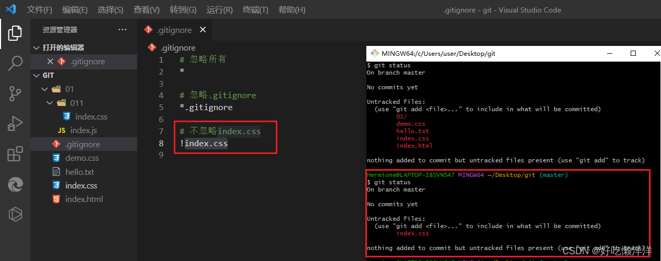
Task: Open the File menu 文件(F)
Action: pos(40,10)
